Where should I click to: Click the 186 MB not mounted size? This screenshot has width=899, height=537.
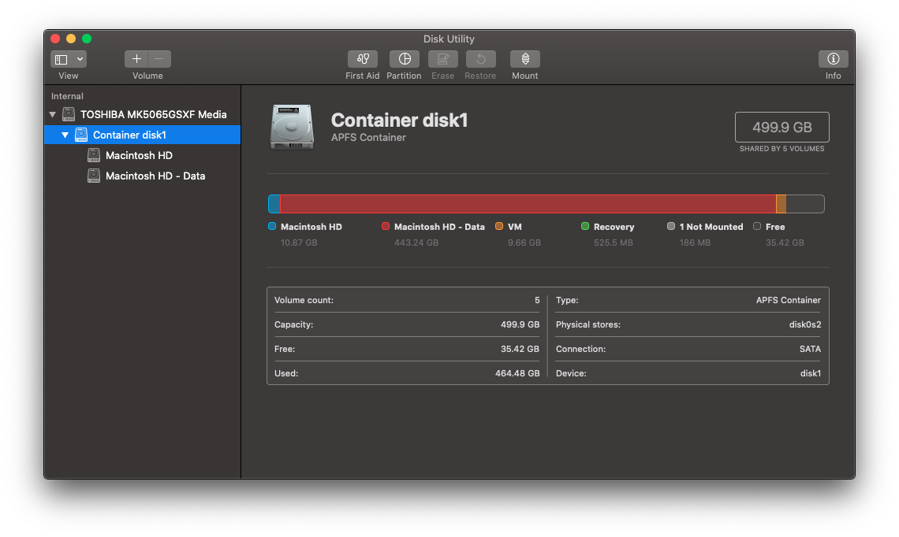[695, 243]
